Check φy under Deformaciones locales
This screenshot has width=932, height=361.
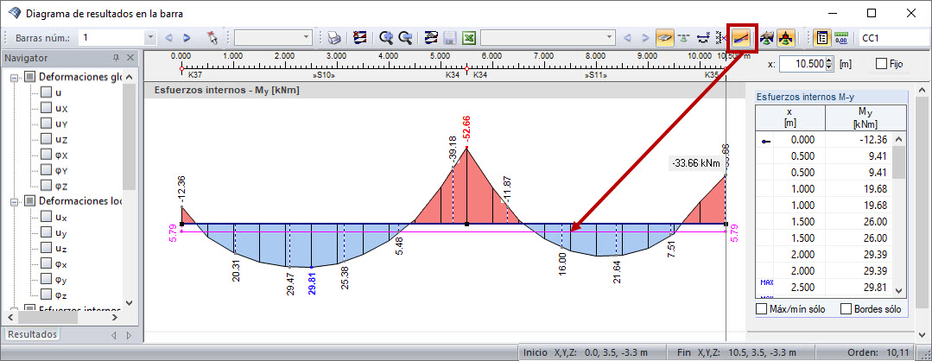46,279
